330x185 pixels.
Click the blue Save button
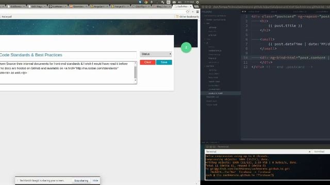[x=164, y=62]
